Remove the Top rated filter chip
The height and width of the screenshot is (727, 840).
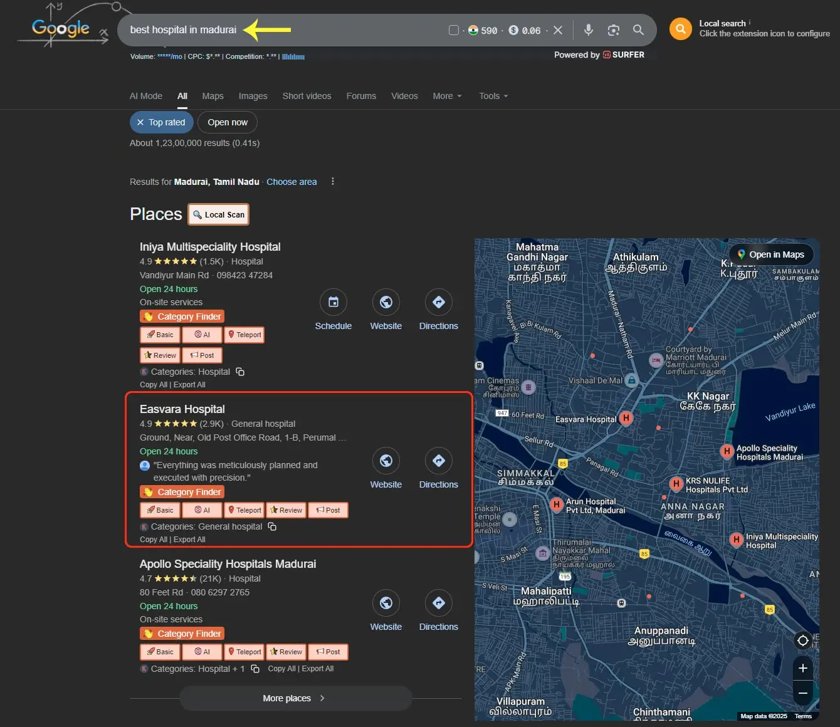[x=140, y=122]
